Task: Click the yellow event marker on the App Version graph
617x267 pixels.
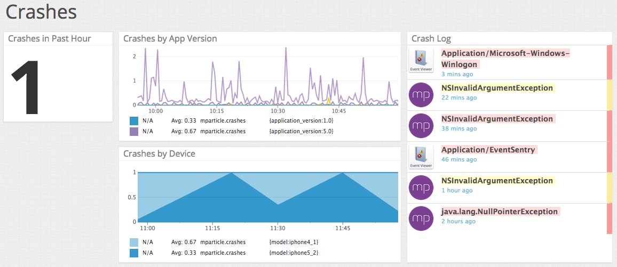Action: coord(329,101)
